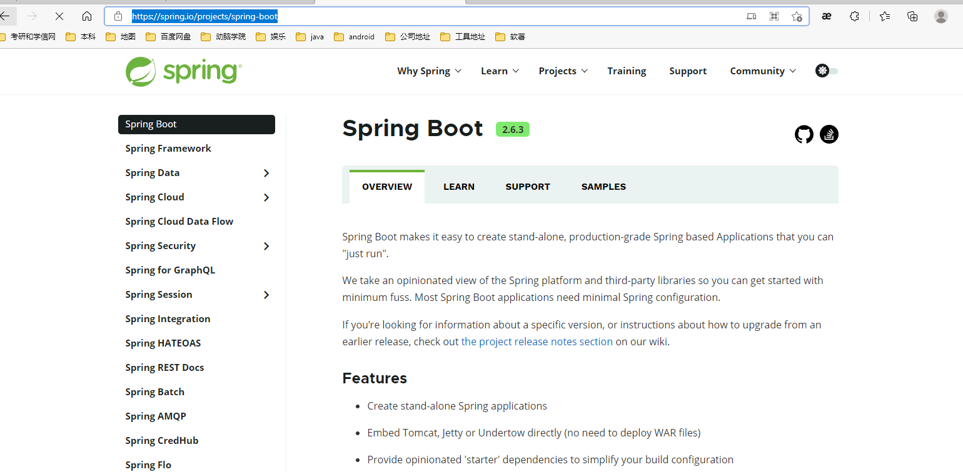963x472 pixels.
Task: Open Spring Framework project link
Action: pos(168,149)
